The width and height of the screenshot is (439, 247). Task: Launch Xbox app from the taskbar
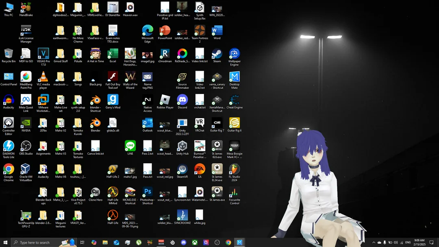tap(195, 243)
